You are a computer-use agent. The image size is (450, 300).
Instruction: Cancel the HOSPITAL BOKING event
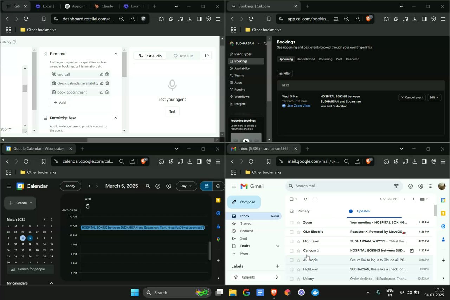[412, 97]
